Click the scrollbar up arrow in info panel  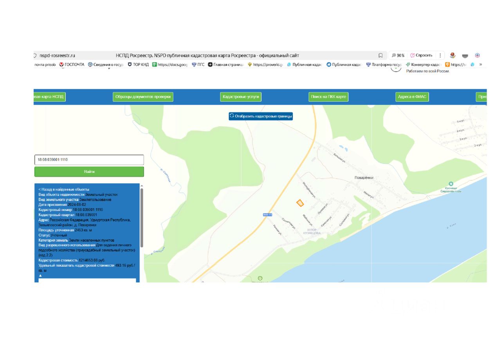142,185
